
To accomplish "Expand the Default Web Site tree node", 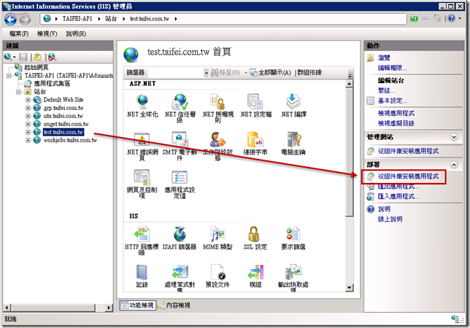I will tap(28, 100).
